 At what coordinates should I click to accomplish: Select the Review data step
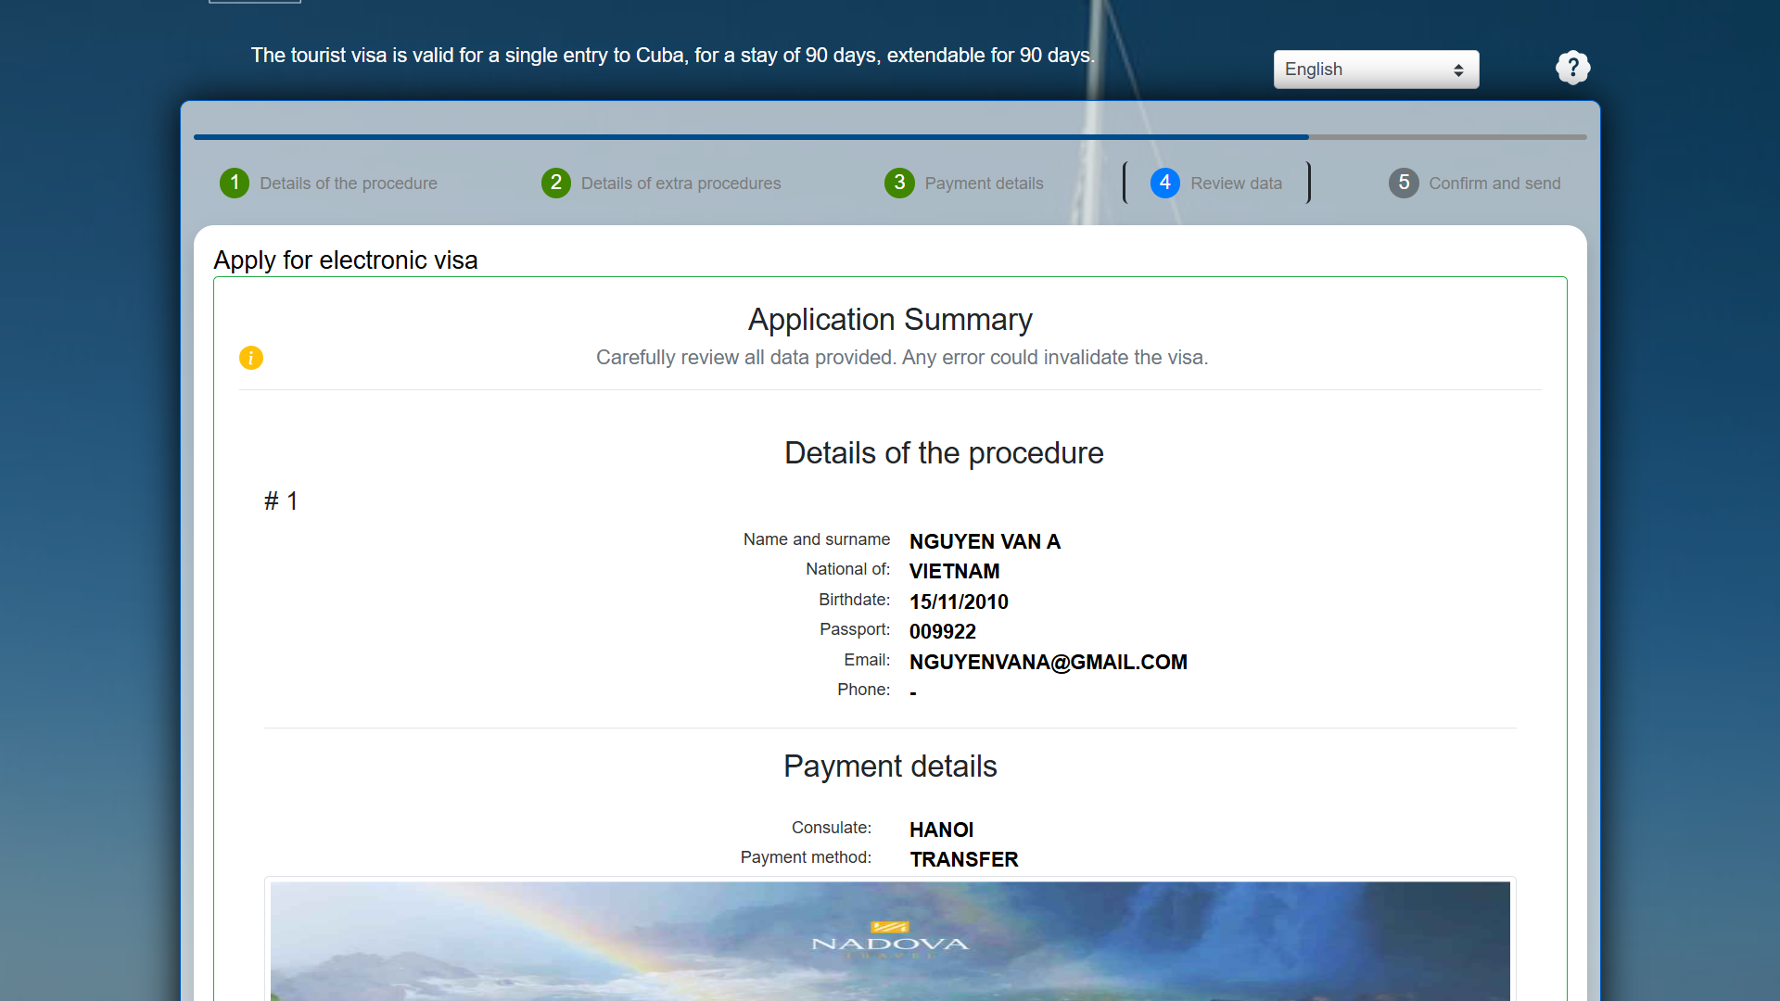[x=1236, y=184]
